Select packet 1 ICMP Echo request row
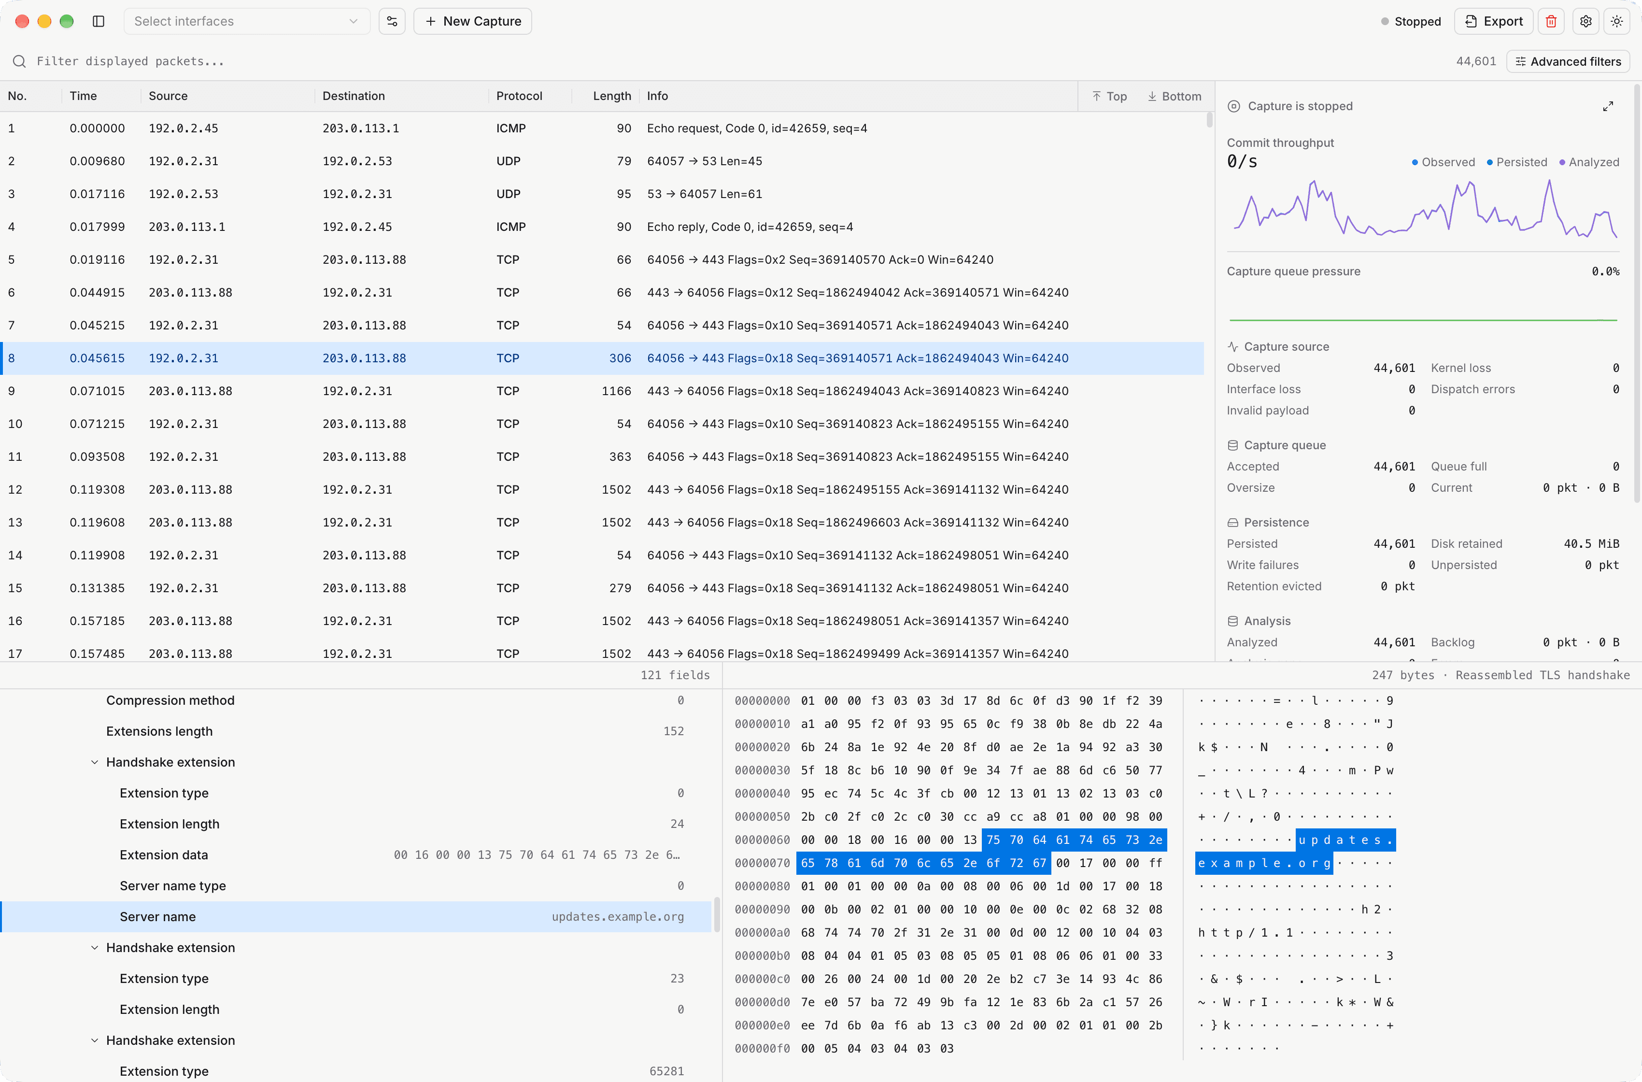The width and height of the screenshot is (1642, 1082). (602, 128)
